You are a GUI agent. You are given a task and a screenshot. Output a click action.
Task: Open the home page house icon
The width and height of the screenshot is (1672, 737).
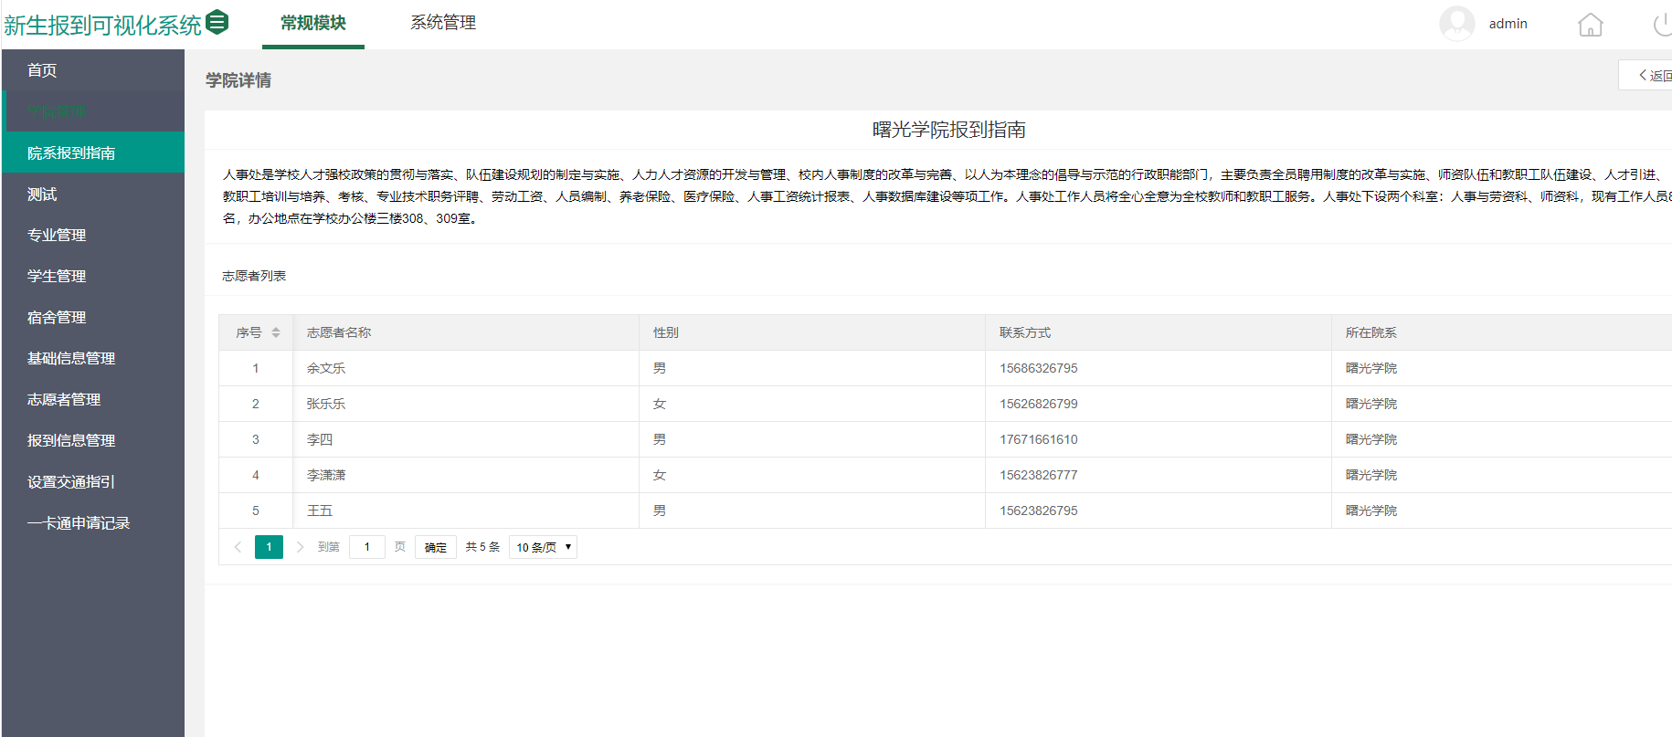pos(1590,25)
